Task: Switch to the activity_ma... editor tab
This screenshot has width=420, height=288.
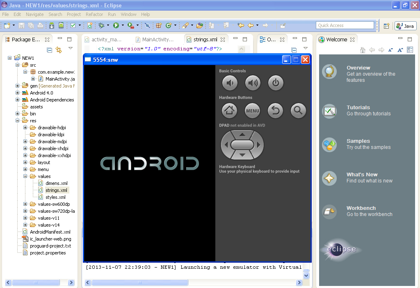Action: click(x=103, y=40)
